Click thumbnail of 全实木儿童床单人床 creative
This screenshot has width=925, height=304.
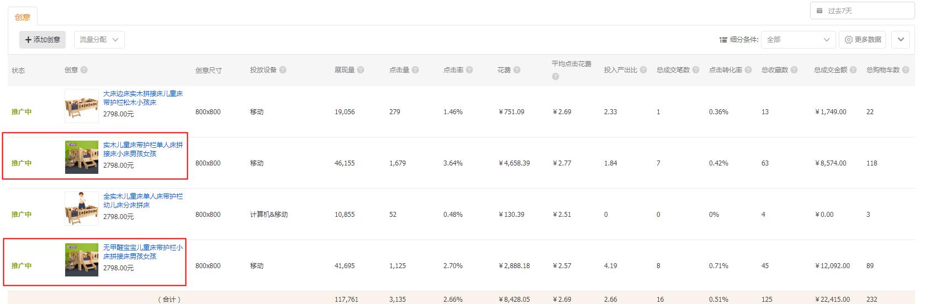[82, 209]
